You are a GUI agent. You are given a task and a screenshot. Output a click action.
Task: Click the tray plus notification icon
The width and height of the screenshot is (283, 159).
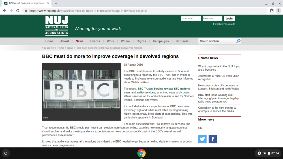click(259, 153)
